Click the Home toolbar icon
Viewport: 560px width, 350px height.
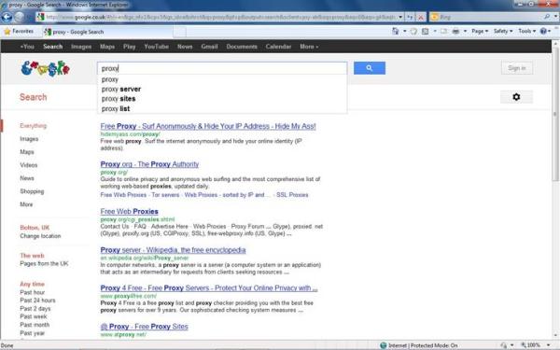396,31
